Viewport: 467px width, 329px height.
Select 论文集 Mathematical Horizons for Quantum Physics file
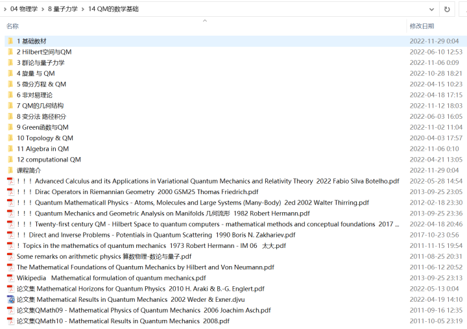[141, 289]
